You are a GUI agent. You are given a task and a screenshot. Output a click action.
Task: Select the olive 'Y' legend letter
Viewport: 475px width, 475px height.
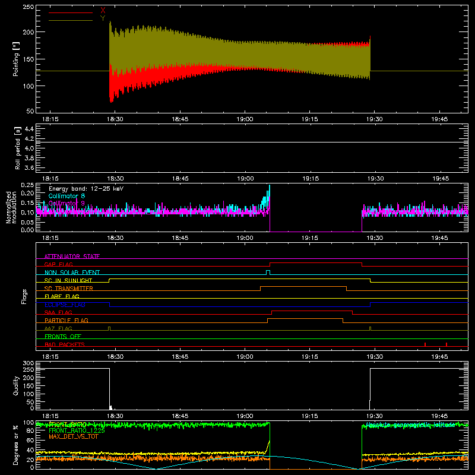click(103, 18)
